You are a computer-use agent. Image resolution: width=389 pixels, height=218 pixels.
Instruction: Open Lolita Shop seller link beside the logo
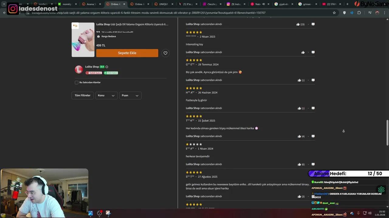[x=92, y=67]
